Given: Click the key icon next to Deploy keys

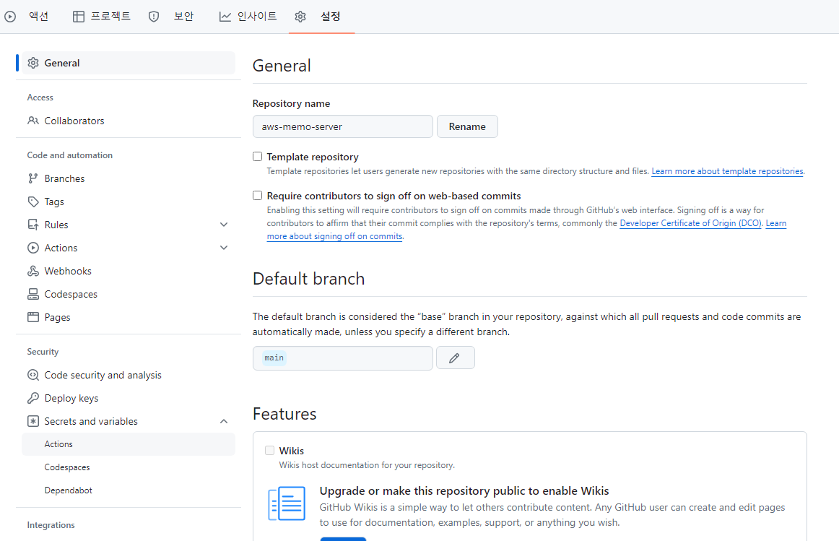Looking at the screenshot, I should click(x=33, y=398).
